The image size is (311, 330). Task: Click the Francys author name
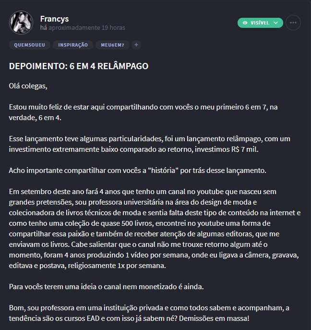[54, 19]
